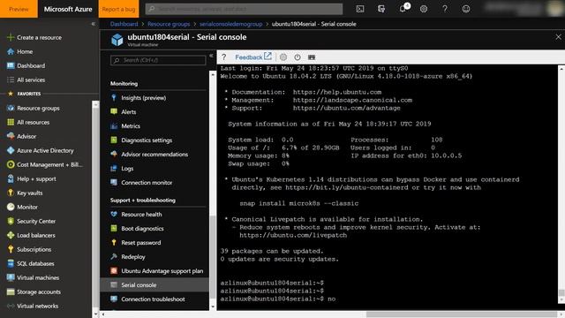Click the serial console power button icon

point(298,57)
